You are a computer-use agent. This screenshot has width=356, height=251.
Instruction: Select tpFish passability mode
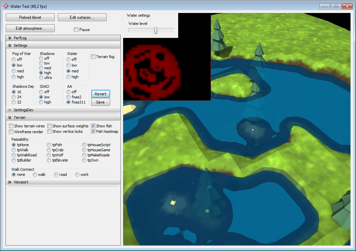click(x=49, y=144)
